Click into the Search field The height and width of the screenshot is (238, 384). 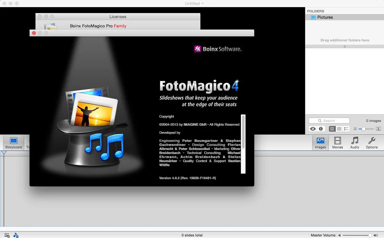(x=329, y=121)
